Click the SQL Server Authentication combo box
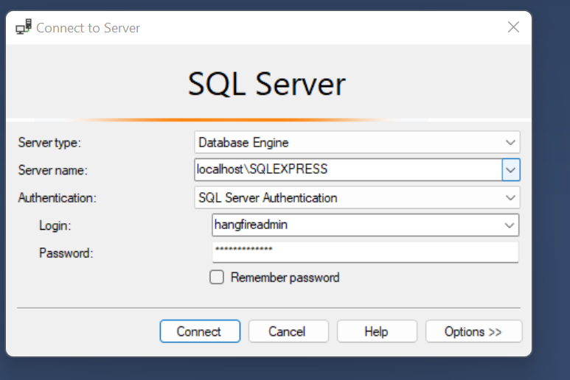This screenshot has height=380, width=570. tap(358, 198)
